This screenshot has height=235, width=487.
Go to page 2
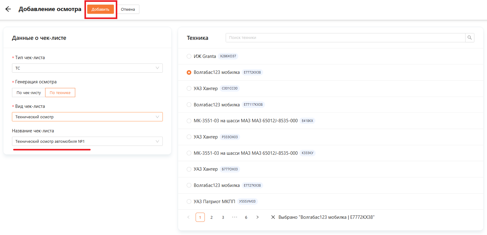click(x=212, y=217)
